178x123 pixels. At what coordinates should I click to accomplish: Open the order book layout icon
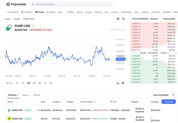coord(118,19)
